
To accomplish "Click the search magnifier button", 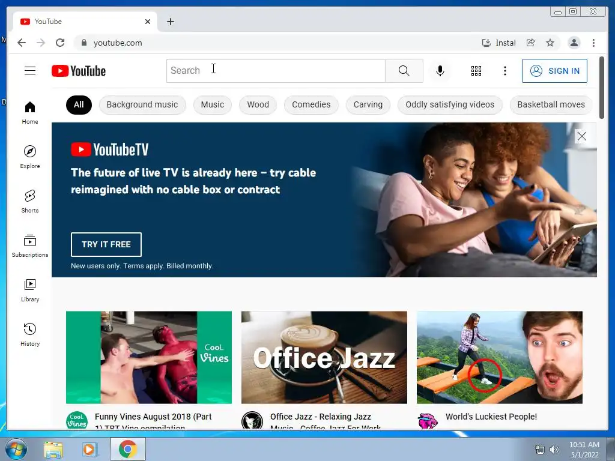I will [x=404, y=71].
